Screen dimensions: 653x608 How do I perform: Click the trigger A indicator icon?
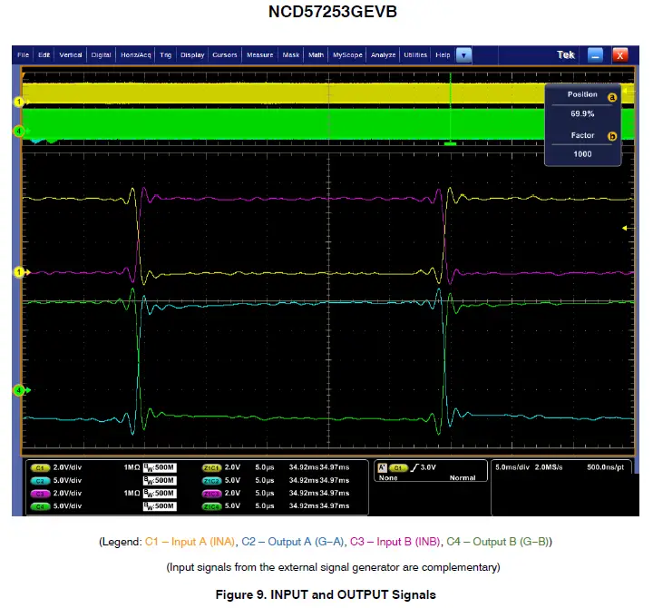click(382, 467)
